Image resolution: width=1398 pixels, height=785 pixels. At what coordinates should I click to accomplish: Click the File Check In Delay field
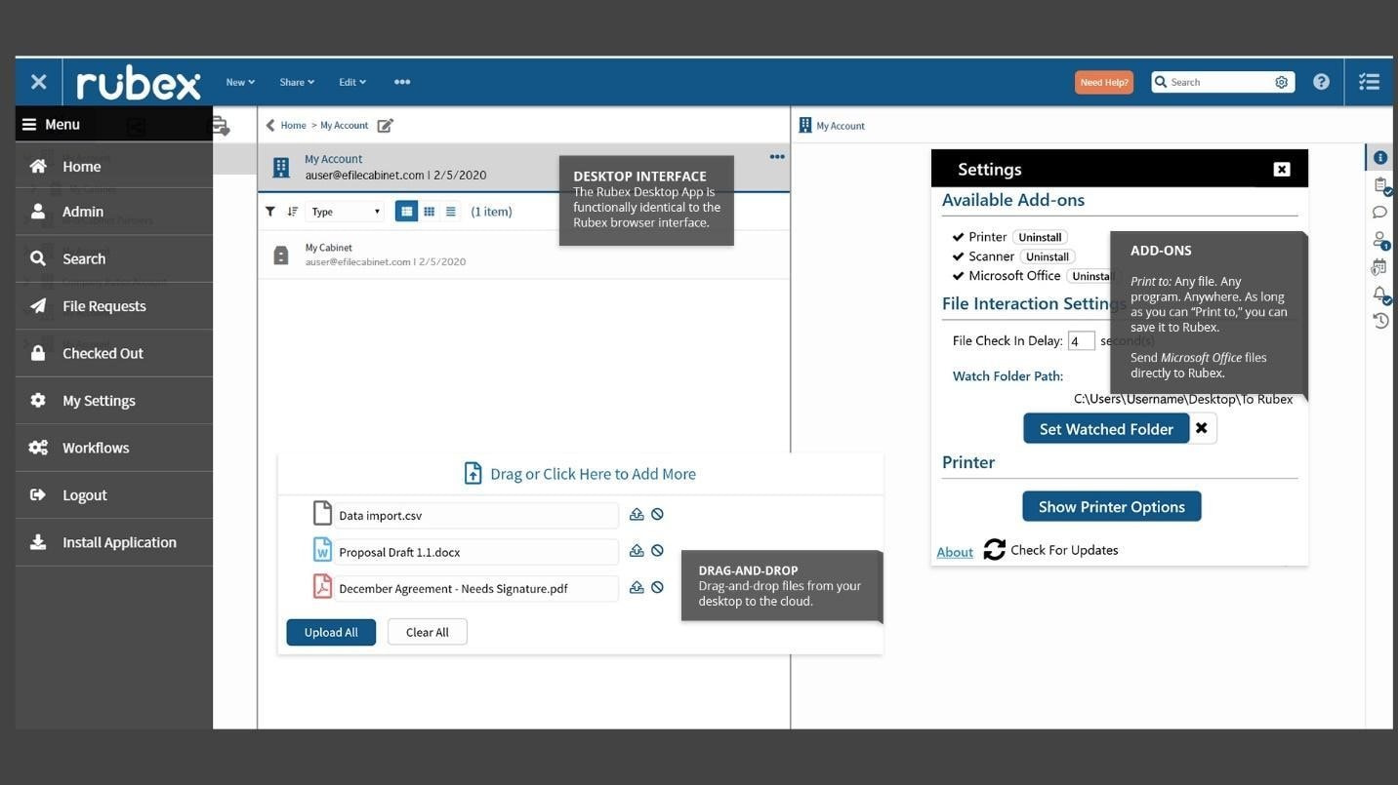click(x=1081, y=340)
